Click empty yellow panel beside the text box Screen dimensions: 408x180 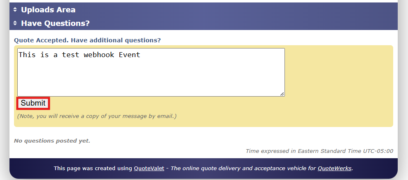(338, 74)
